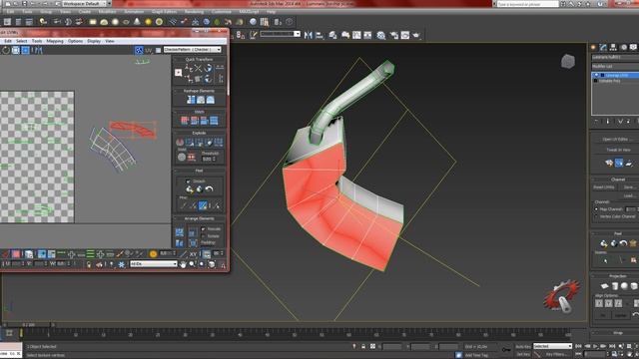
Task: Open the Tools menu in UV editor
Action: 37,41
